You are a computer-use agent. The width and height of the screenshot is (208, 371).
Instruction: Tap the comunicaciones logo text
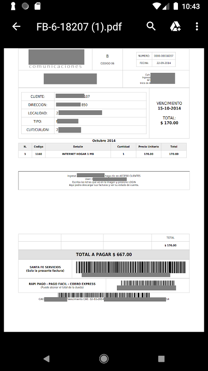[x=55, y=66]
